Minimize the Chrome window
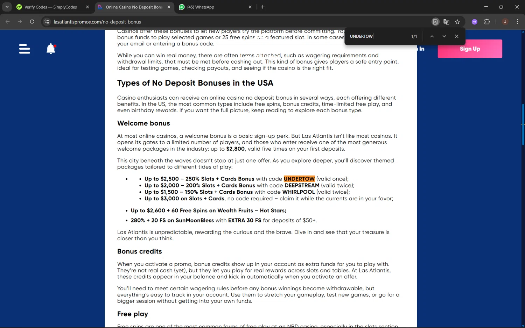525x328 pixels. coord(486,7)
